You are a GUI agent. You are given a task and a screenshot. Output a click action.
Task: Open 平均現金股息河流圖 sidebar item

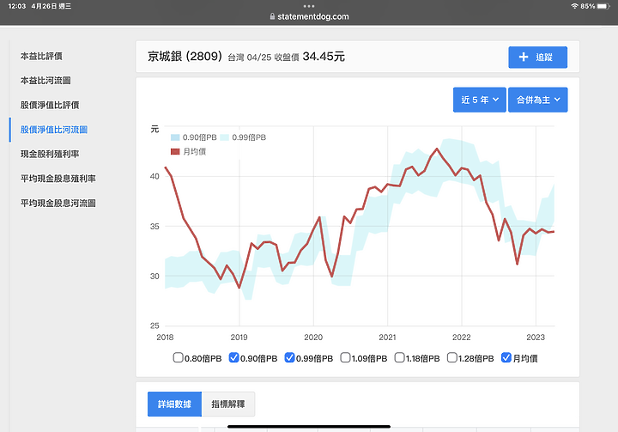[58, 204]
